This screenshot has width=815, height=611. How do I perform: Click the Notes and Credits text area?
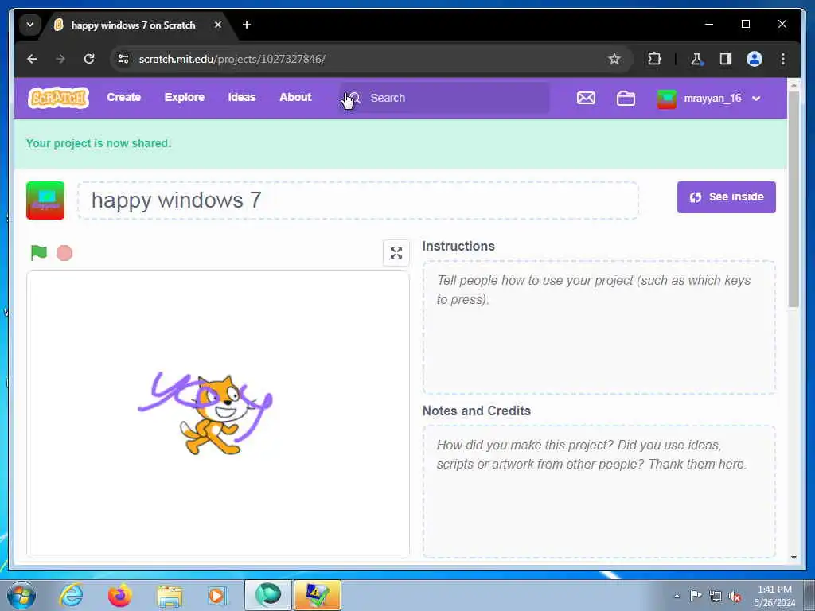click(599, 492)
